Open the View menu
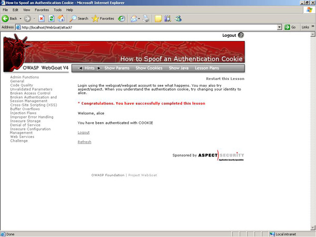The image size is (316, 237). click(x=26, y=10)
